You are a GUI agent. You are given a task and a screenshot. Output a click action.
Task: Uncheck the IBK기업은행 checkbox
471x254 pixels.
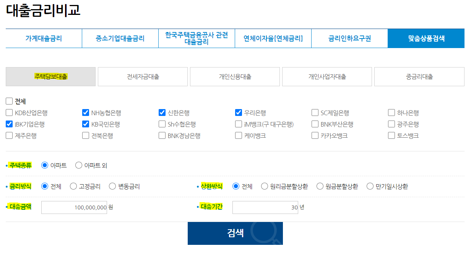[9, 124]
